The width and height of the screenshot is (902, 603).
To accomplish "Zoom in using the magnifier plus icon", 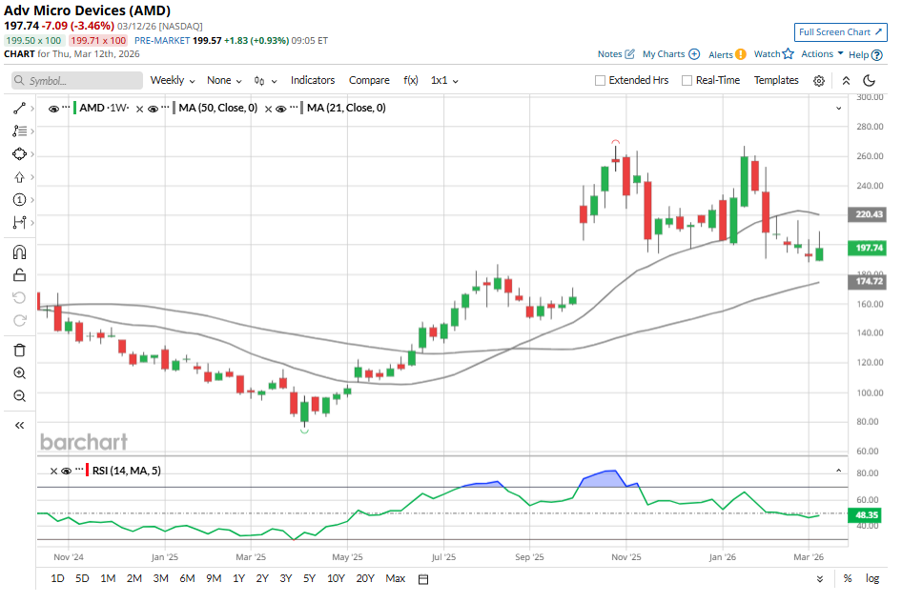I will 19,373.
